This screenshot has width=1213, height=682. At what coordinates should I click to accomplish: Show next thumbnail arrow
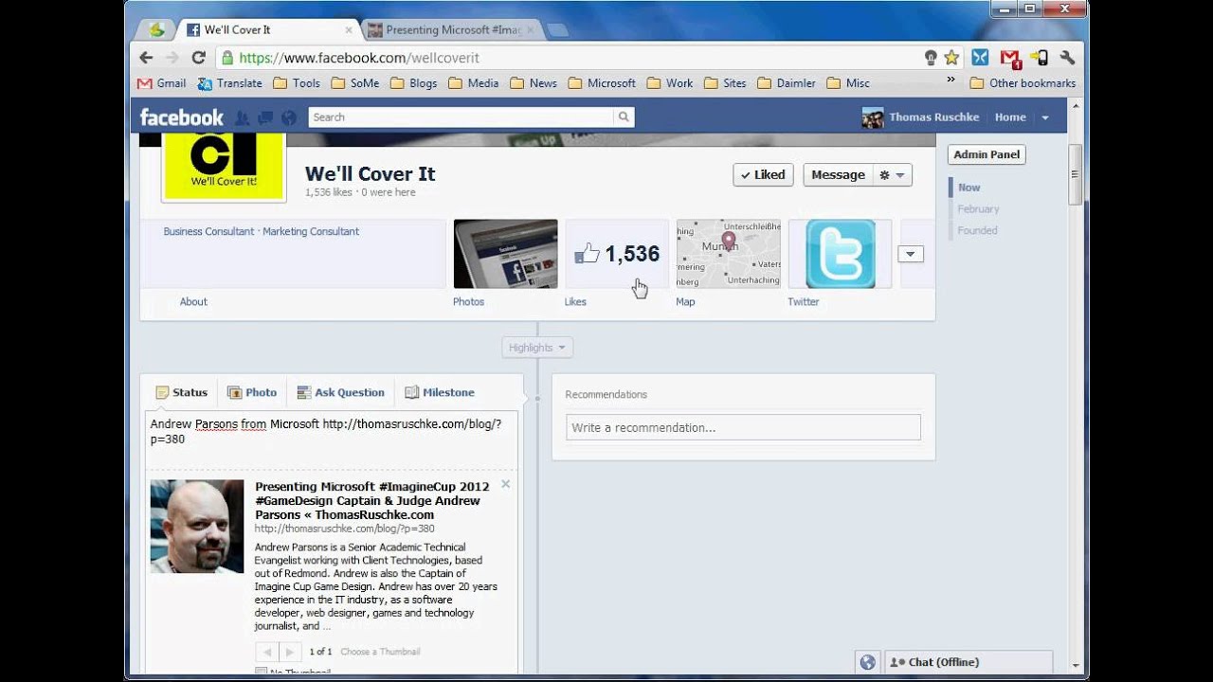click(290, 652)
